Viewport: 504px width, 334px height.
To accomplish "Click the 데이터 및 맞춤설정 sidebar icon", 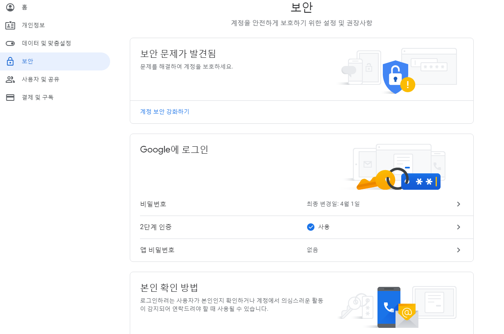I will point(10,43).
